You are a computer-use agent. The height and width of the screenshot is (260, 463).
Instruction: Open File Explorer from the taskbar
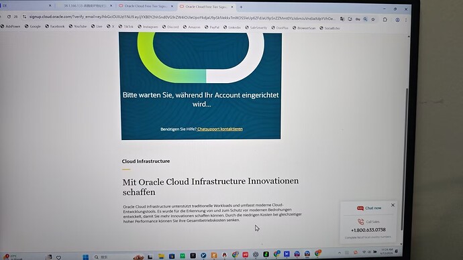[161, 256]
